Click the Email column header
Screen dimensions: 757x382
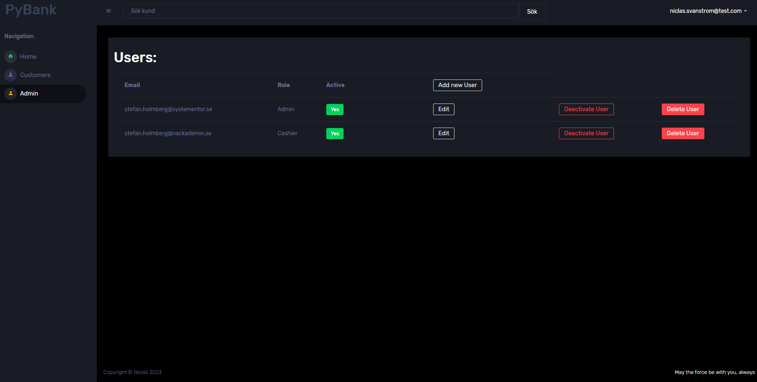click(x=132, y=85)
